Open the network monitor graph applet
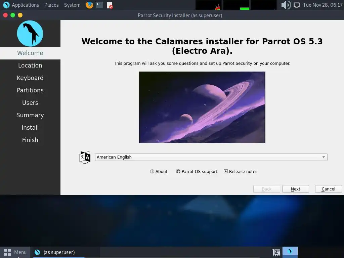 [264, 5]
